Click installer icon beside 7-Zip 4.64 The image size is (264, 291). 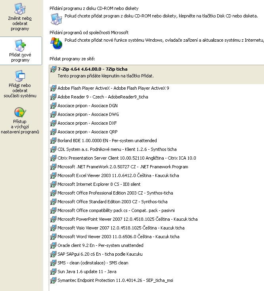pos(53,69)
